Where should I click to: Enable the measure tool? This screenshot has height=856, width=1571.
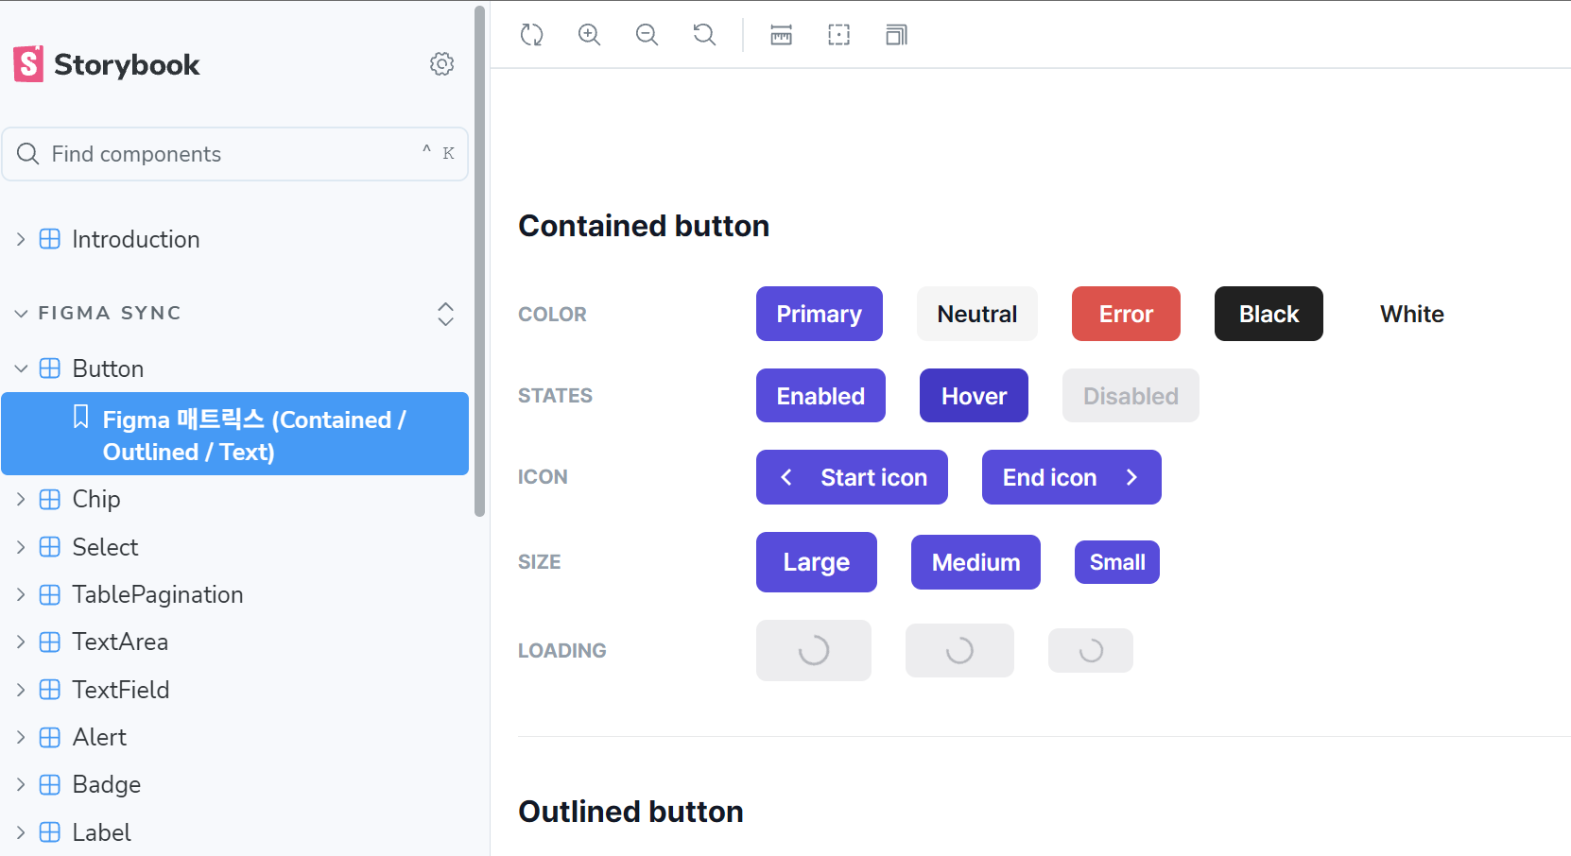pyautogui.click(x=782, y=35)
